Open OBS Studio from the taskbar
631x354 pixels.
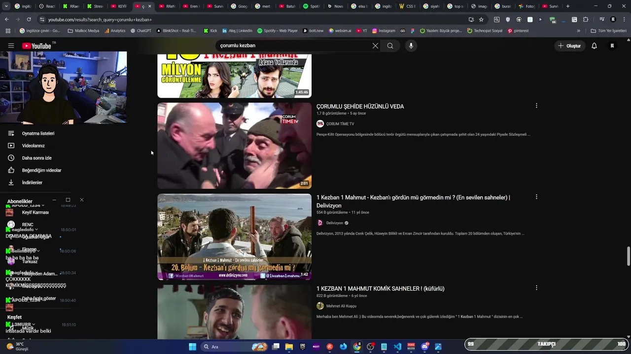pyautogui.click(x=370, y=347)
